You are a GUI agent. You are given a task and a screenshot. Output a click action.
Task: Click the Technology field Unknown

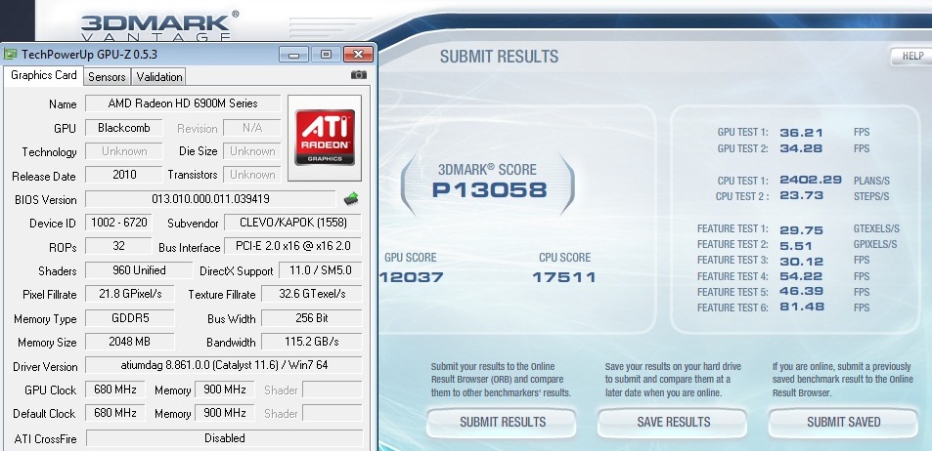123,151
